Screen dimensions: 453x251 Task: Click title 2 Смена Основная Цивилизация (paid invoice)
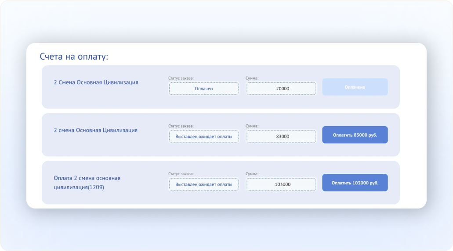[96, 82]
